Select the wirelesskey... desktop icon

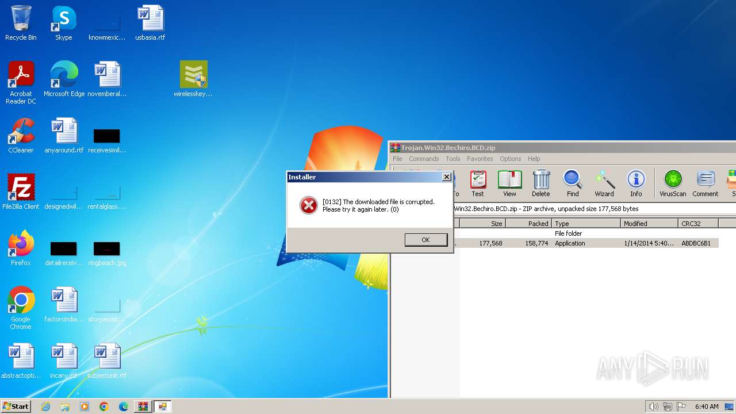pyautogui.click(x=193, y=79)
